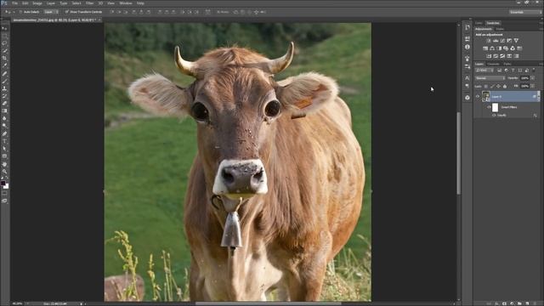Open the Auto-Select Layer dropdown
The height and width of the screenshot is (306, 544).
pyautogui.click(x=51, y=12)
